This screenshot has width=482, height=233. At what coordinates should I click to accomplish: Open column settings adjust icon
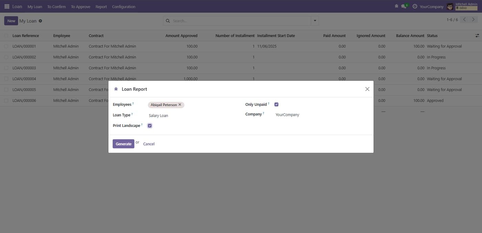coord(477,36)
